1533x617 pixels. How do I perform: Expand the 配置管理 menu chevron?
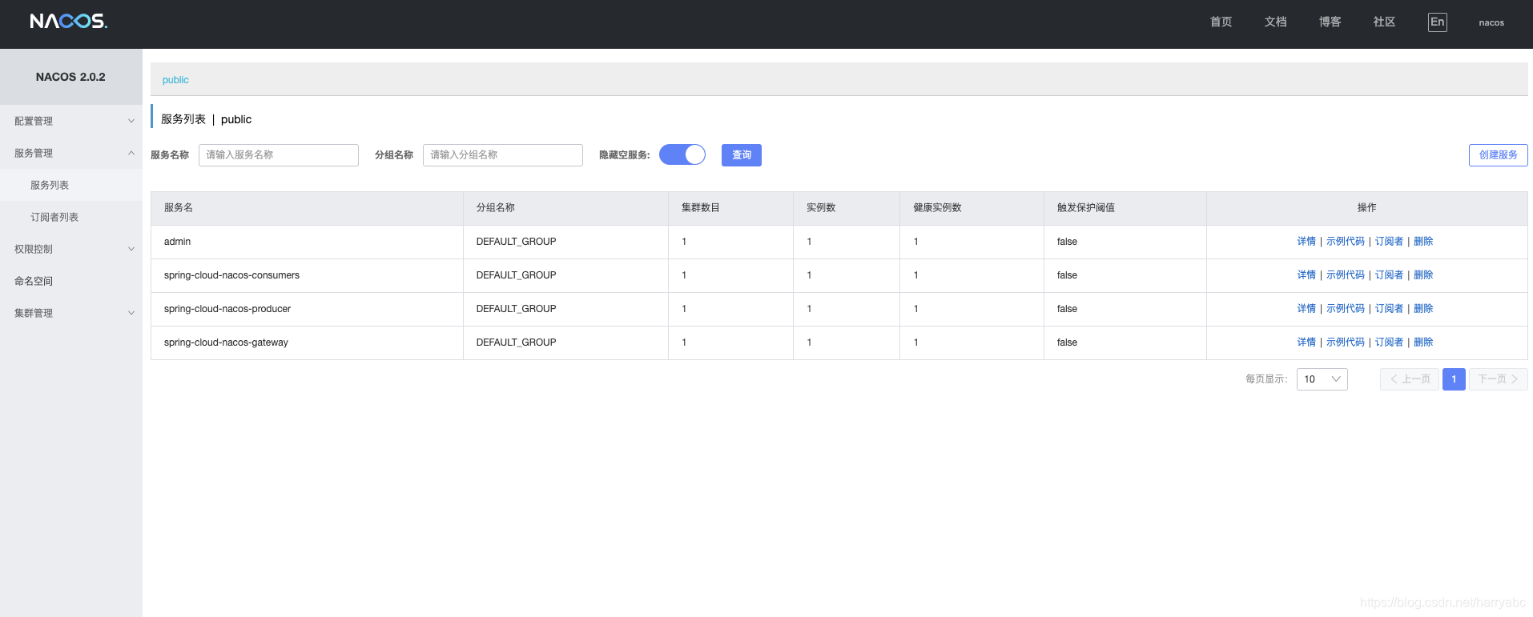[131, 121]
